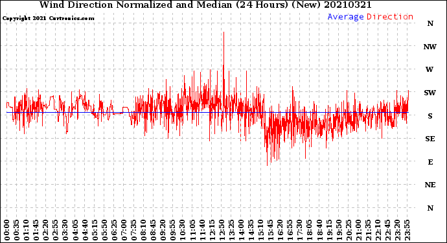This screenshot has height=243, width=447.
Task: Click the "05:50" time label
Action: (x=104, y=230)
